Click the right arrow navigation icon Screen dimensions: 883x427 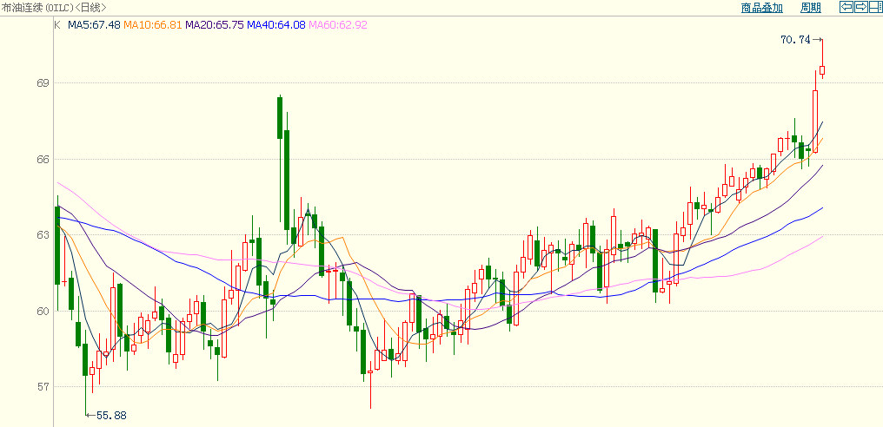860,7
